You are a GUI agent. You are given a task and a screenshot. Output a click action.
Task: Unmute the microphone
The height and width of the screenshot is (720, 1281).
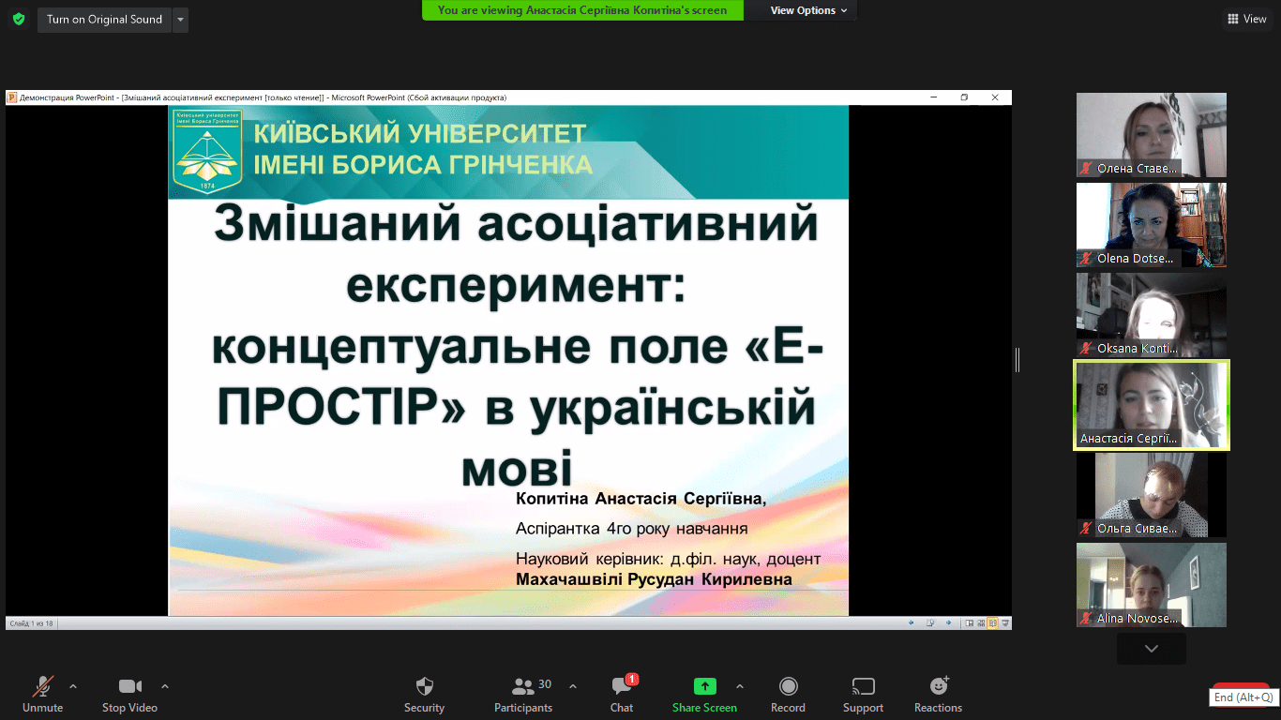pos(42,694)
